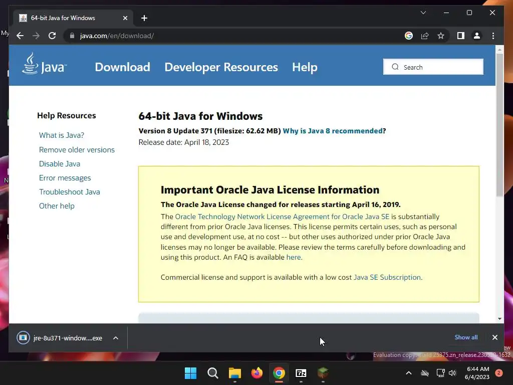The height and width of the screenshot is (385, 513).
Task: Open the Troubleshoot Java link
Action: (69, 192)
